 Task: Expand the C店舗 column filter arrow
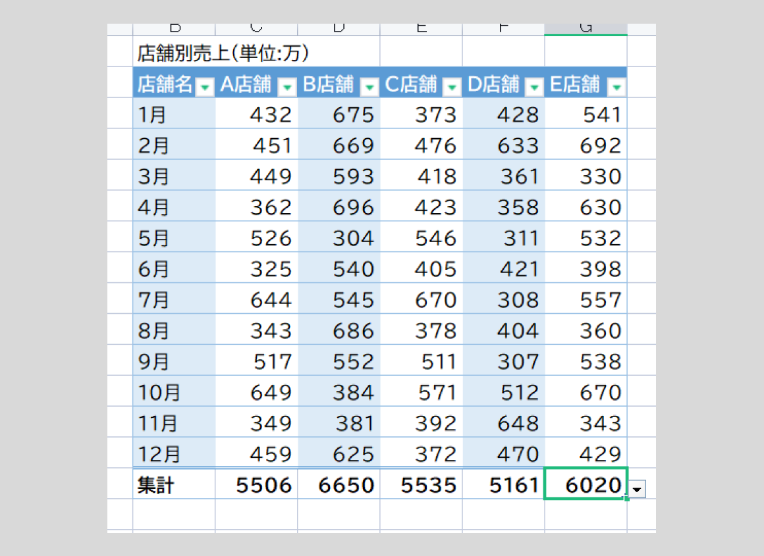(452, 87)
